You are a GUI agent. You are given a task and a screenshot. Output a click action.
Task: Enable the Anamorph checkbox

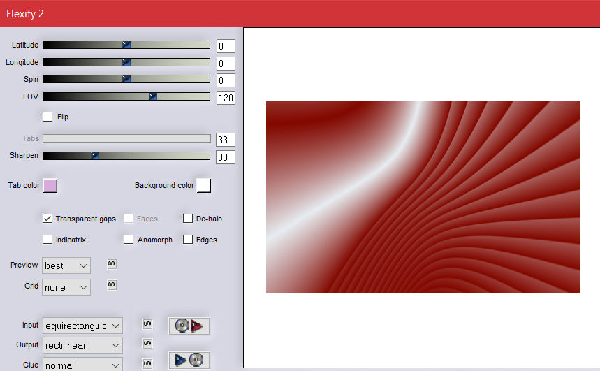(129, 239)
